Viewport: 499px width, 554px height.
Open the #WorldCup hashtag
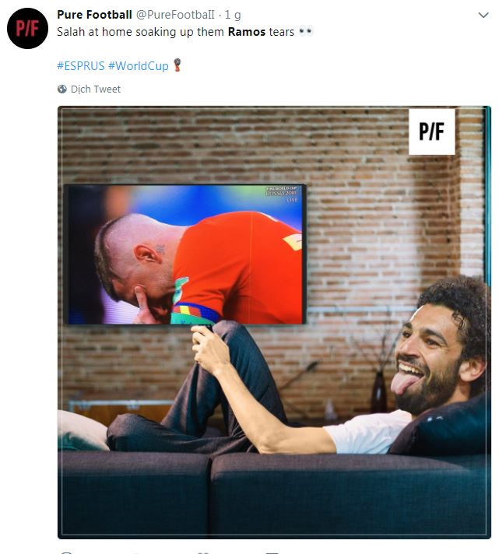pyautogui.click(x=139, y=65)
